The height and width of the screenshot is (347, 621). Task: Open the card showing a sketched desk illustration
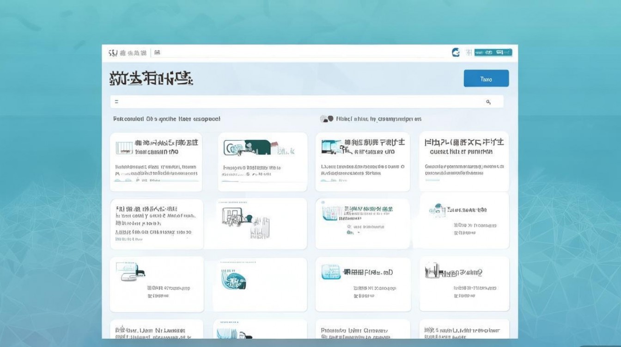click(x=261, y=224)
